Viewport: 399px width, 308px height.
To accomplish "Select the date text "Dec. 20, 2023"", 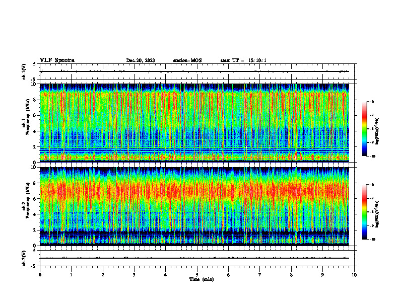I will (141, 60).
